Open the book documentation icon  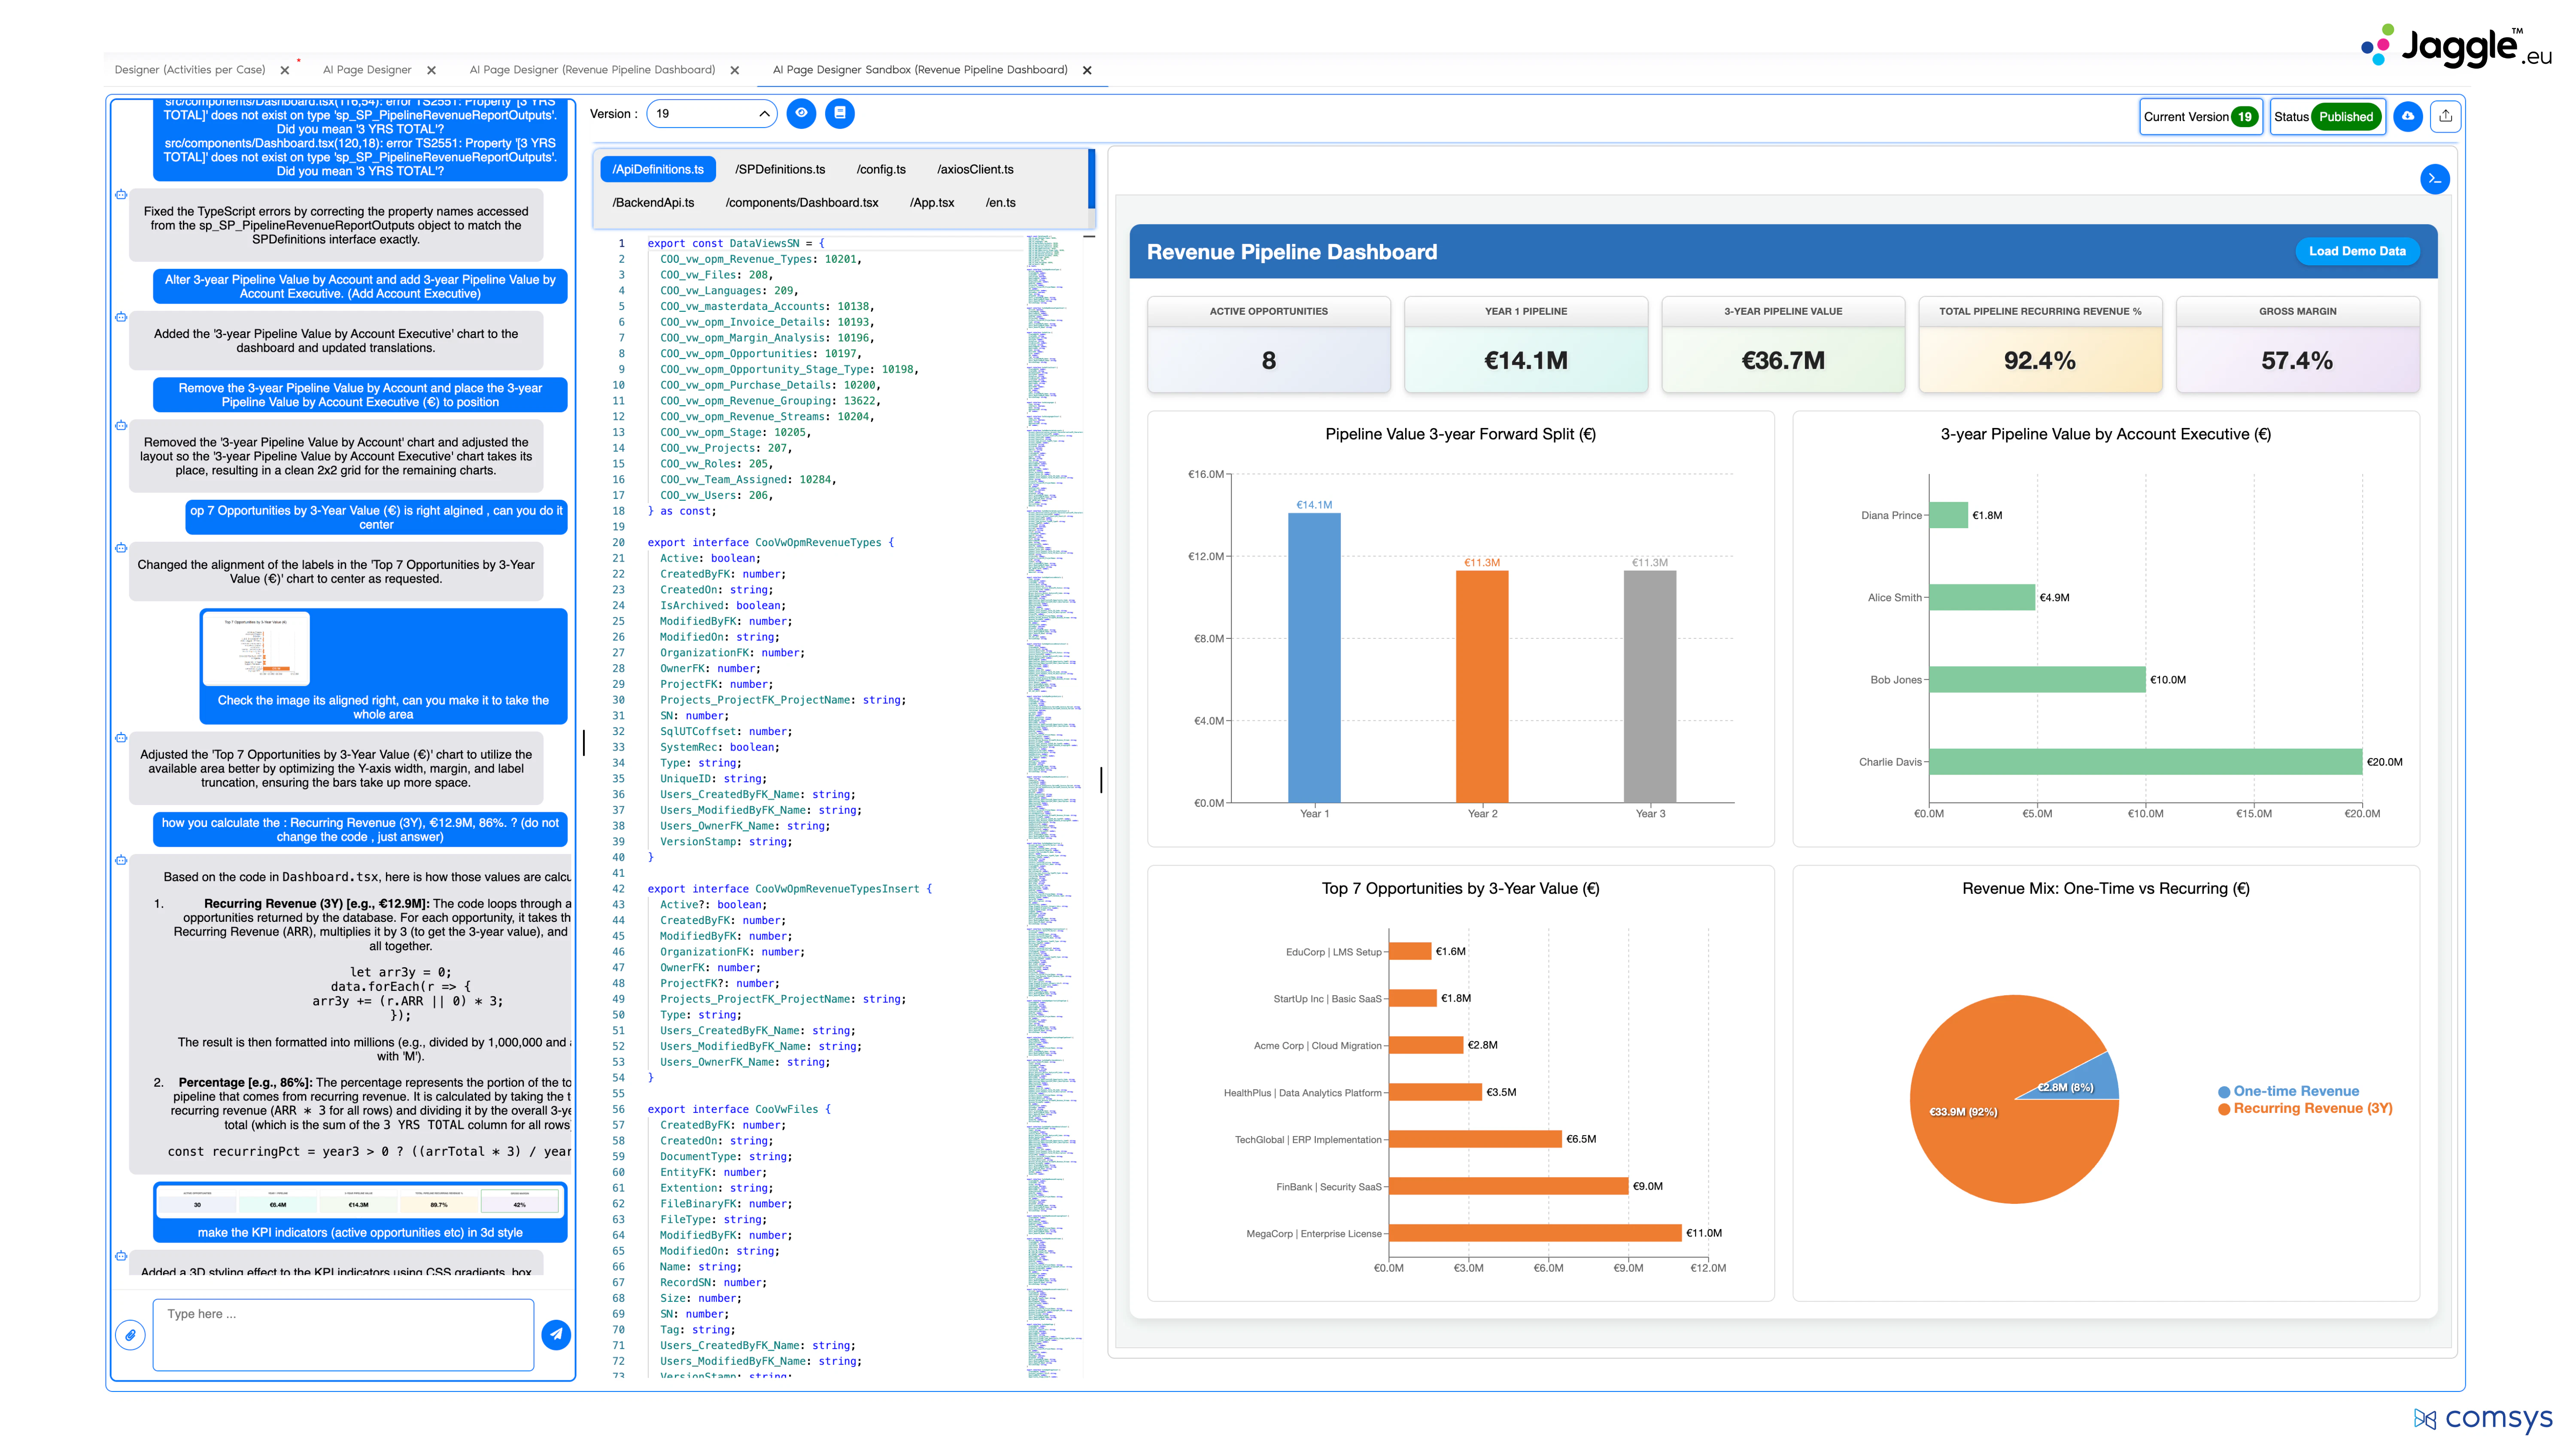[x=840, y=113]
